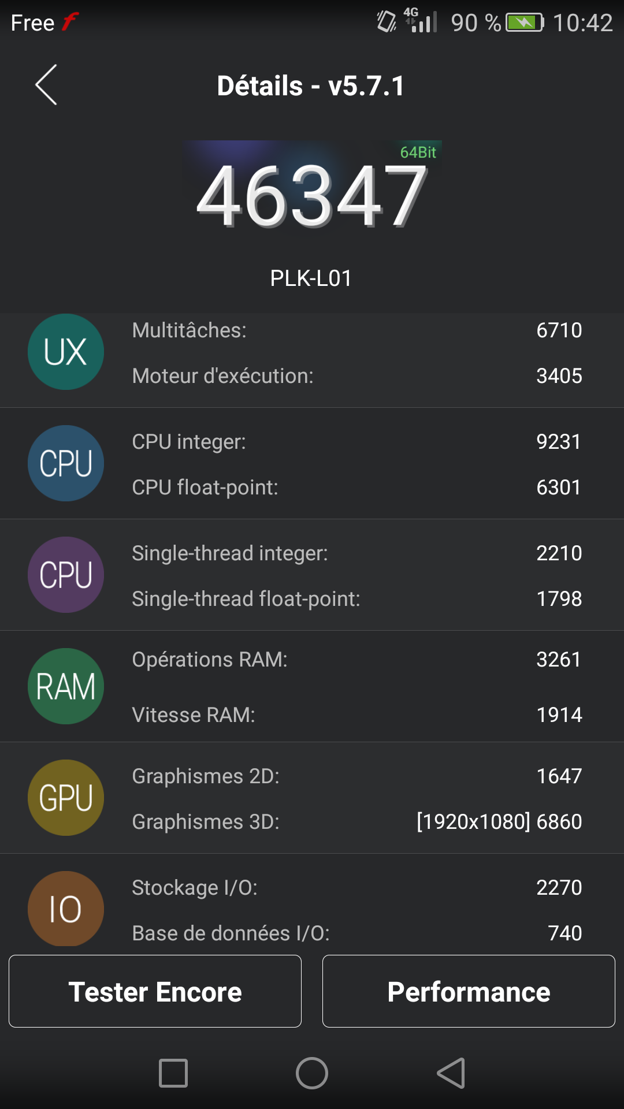Image resolution: width=624 pixels, height=1109 pixels.
Task: Tap the Graphismes 3D result row
Action: tap(356, 821)
